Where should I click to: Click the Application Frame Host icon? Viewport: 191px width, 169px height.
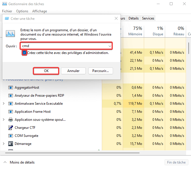11,112
